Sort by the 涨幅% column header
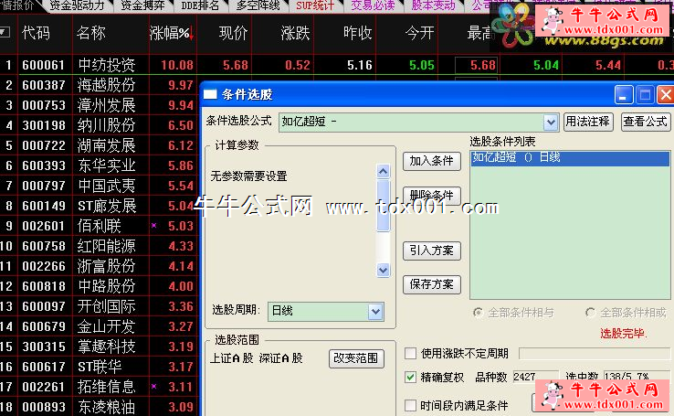The image size is (674, 416). 172,33
